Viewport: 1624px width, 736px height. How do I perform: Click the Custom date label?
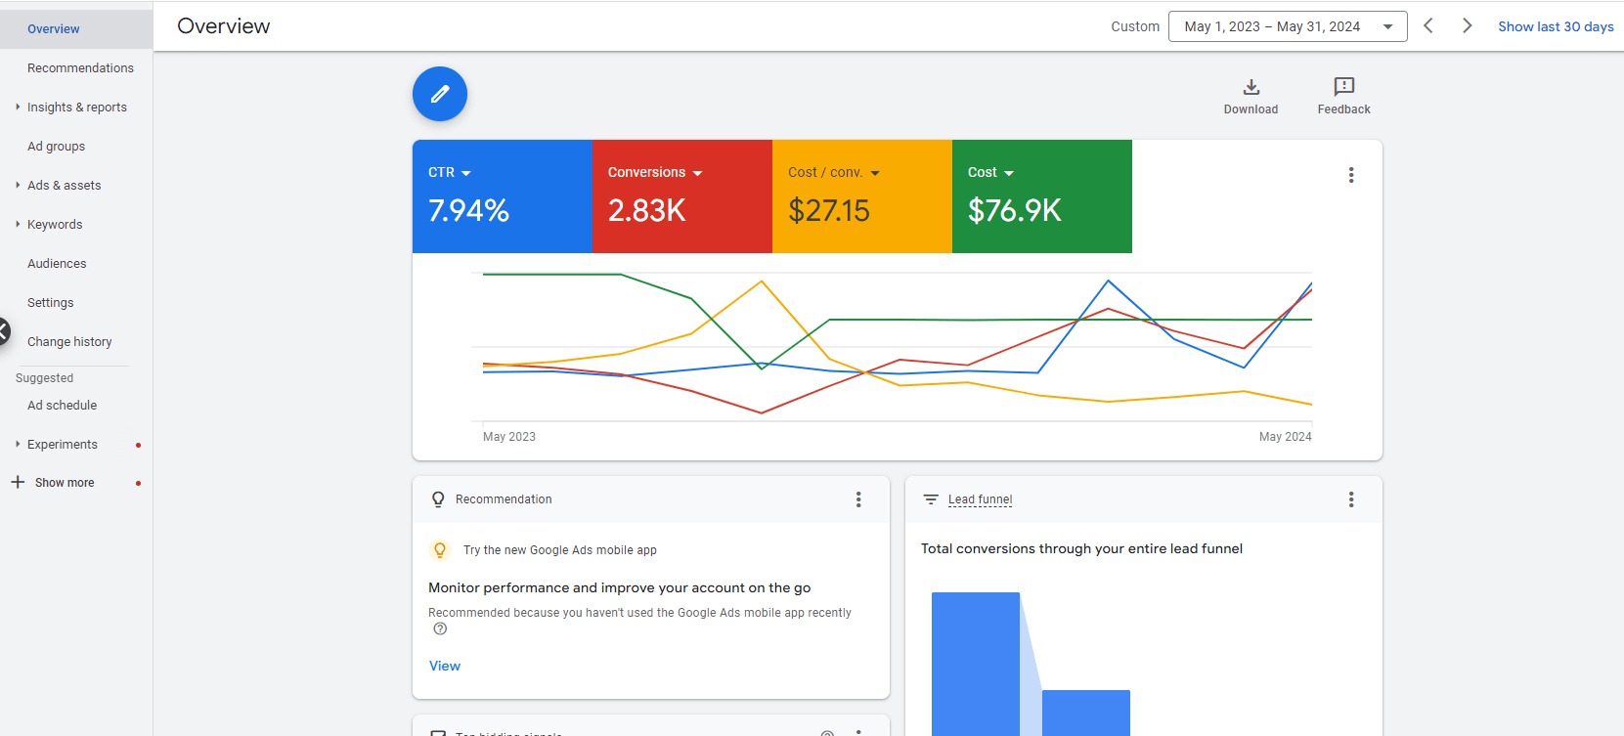[x=1135, y=26]
